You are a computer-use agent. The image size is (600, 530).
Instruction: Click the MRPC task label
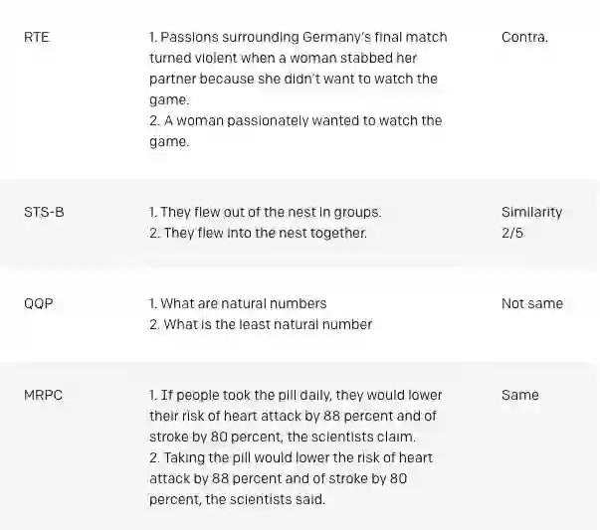pyautogui.click(x=43, y=395)
